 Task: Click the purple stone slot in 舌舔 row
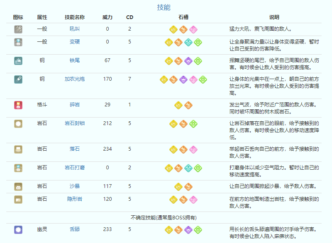(188, 230)
